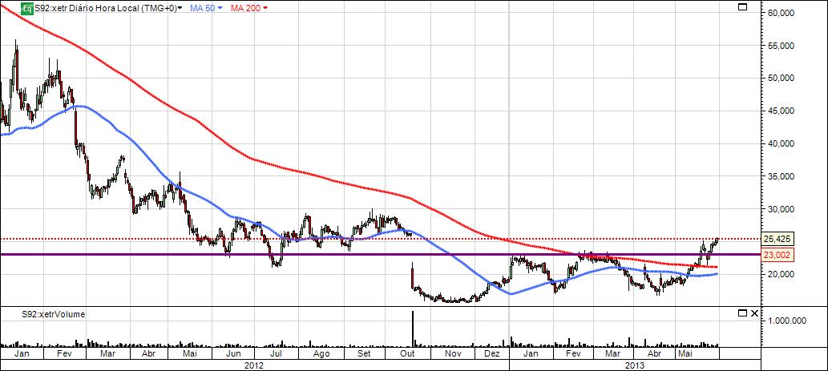Viewport: 828px width, 371px height.
Task: Open the MA 50 indicator dropdown
Action: [220, 9]
